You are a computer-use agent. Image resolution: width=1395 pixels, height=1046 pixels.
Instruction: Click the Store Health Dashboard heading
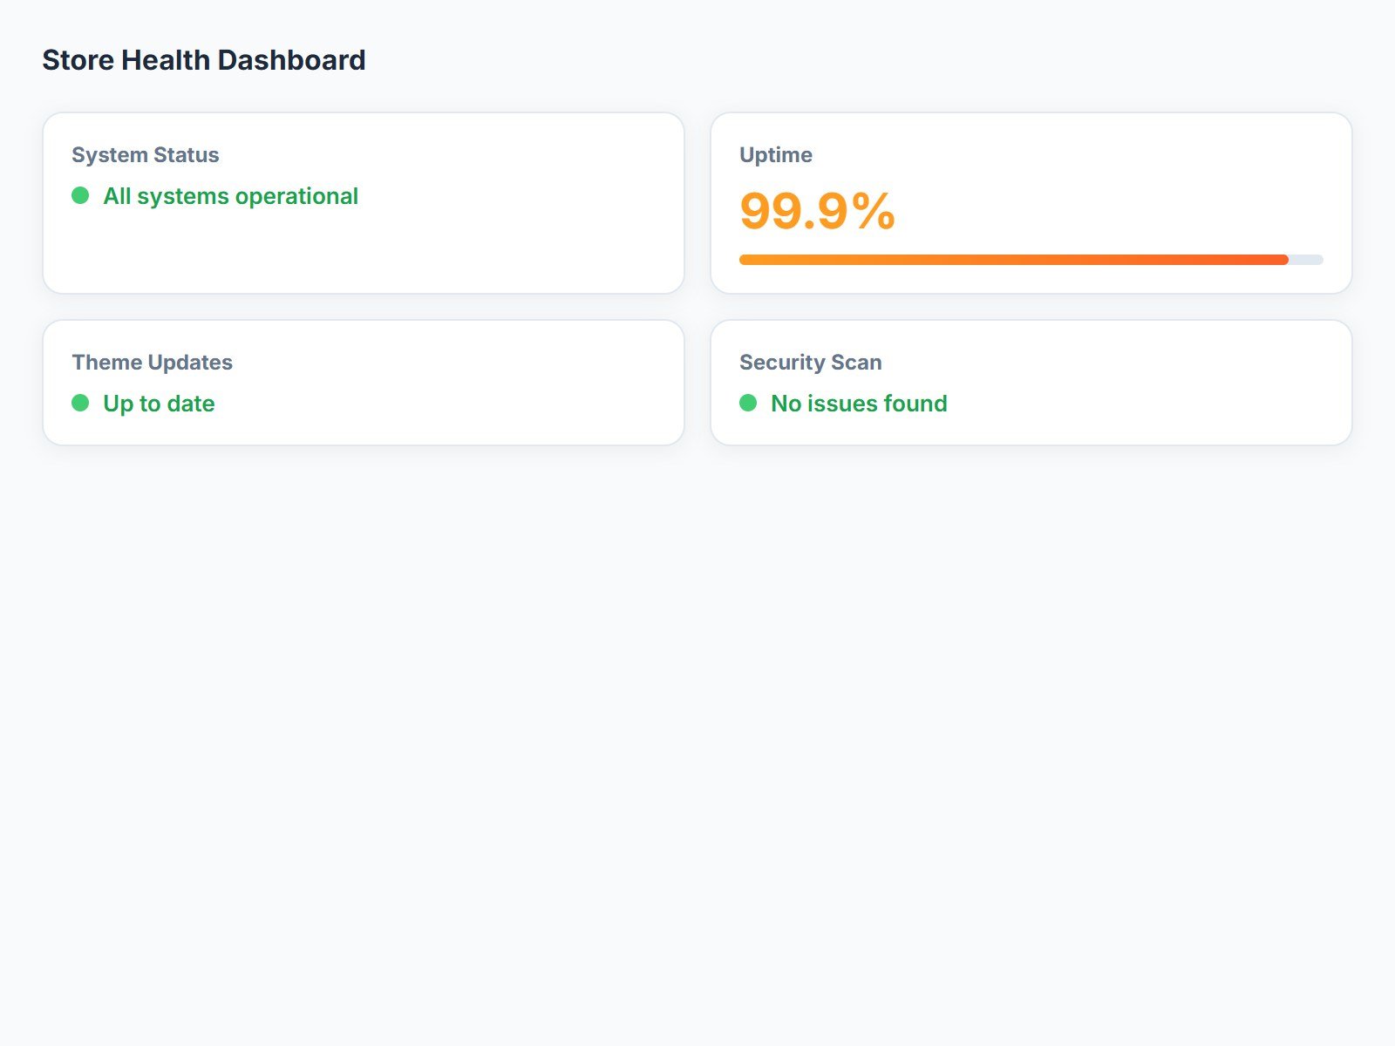(x=204, y=60)
